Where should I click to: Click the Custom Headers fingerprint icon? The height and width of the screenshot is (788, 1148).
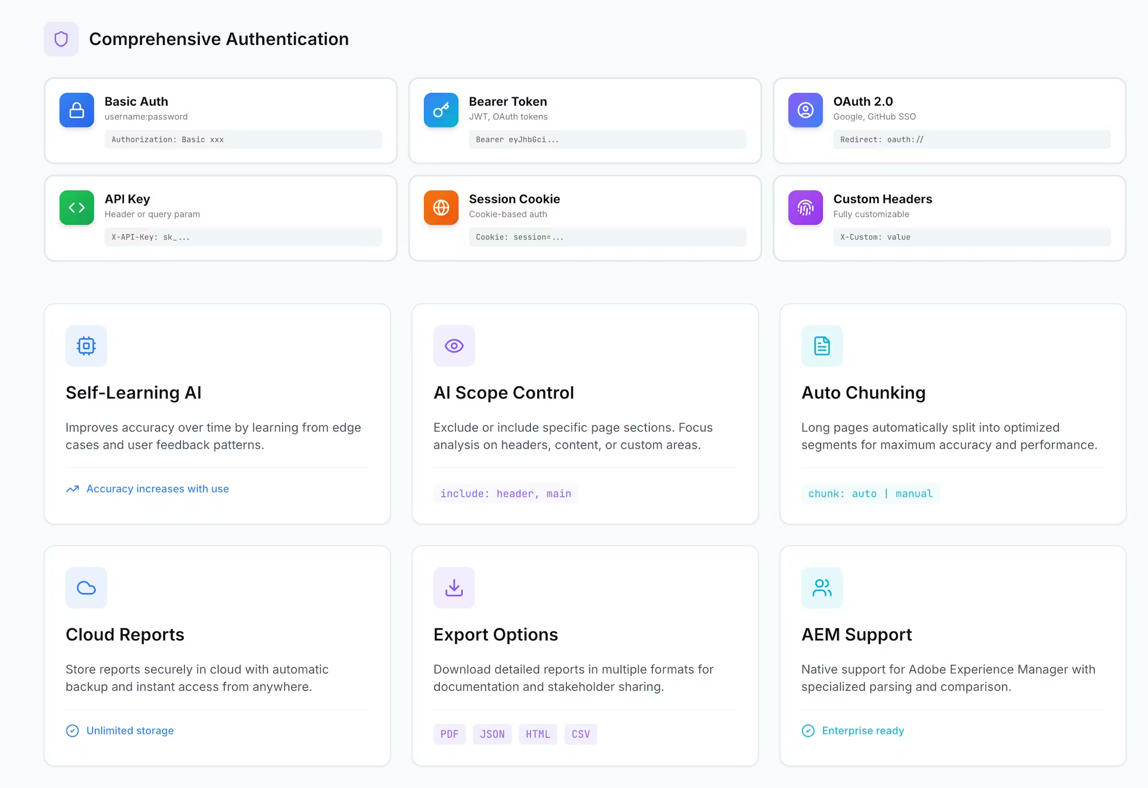[805, 207]
